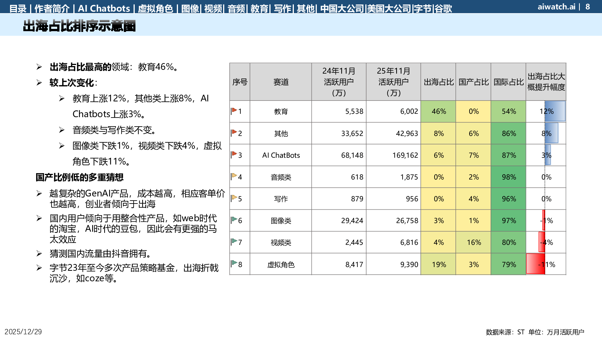Click the green flag in row 7

tap(234, 241)
